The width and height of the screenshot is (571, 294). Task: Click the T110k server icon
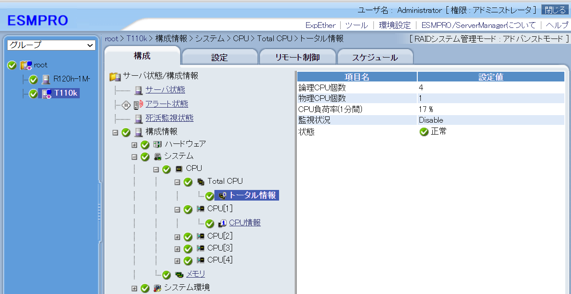coord(46,93)
